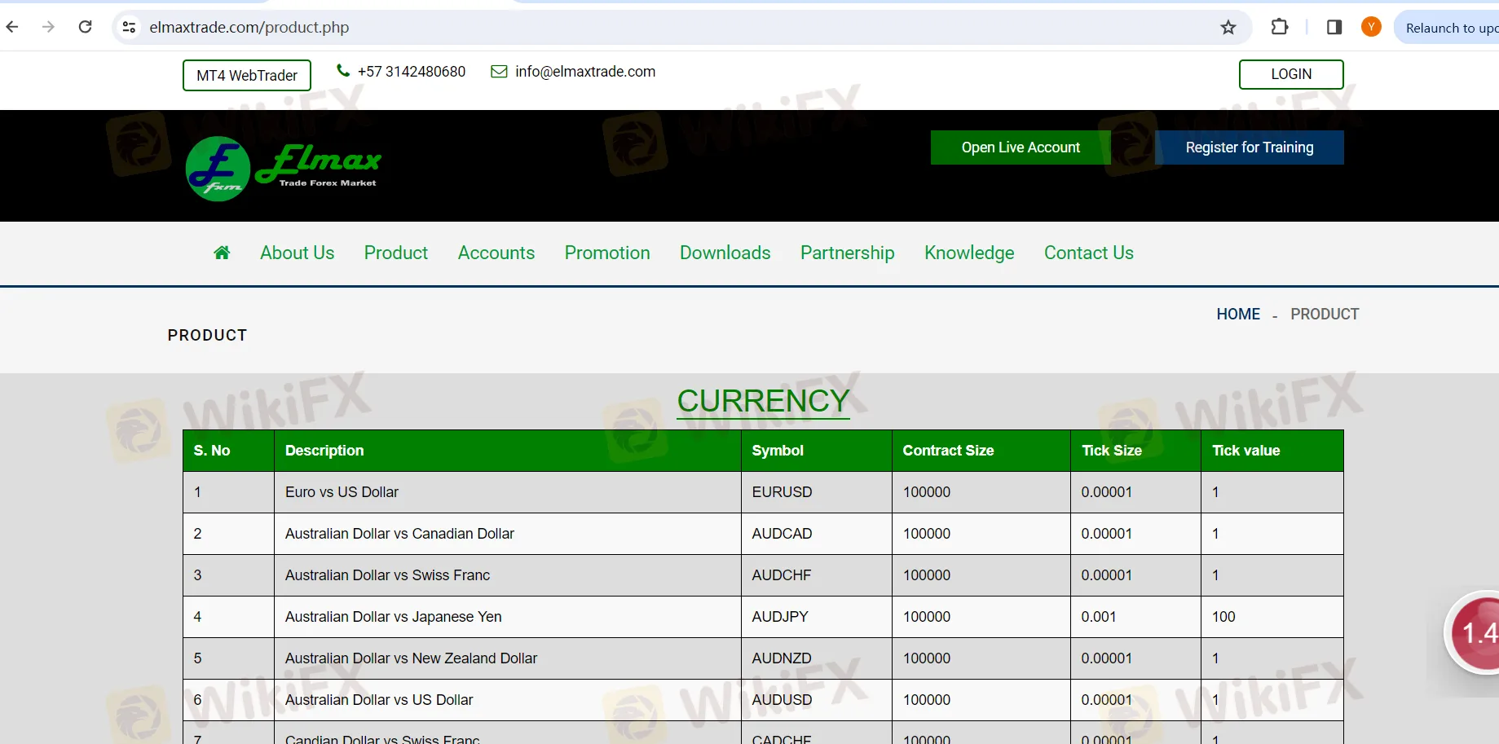The width and height of the screenshot is (1499, 744).
Task: Click the browser back arrow
Action: coord(12,27)
